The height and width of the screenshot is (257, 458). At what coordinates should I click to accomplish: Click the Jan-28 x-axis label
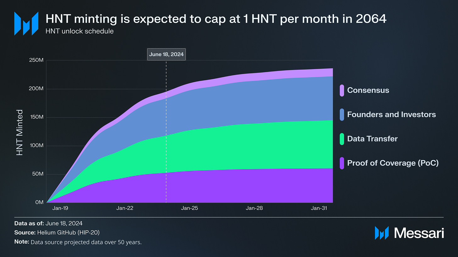pos(254,208)
